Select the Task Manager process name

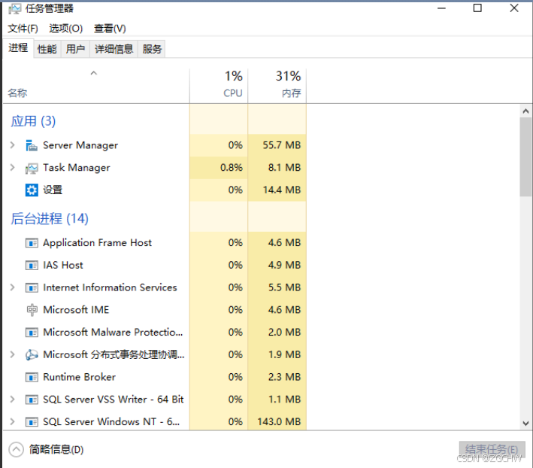(77, 167)
